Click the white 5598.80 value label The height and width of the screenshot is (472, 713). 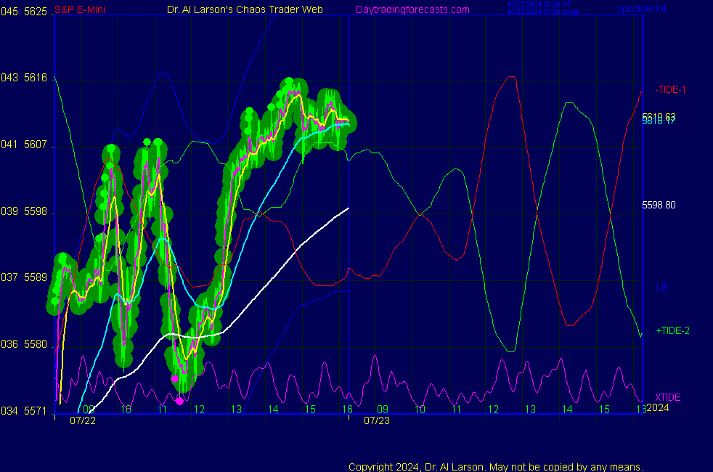[659, 205]
